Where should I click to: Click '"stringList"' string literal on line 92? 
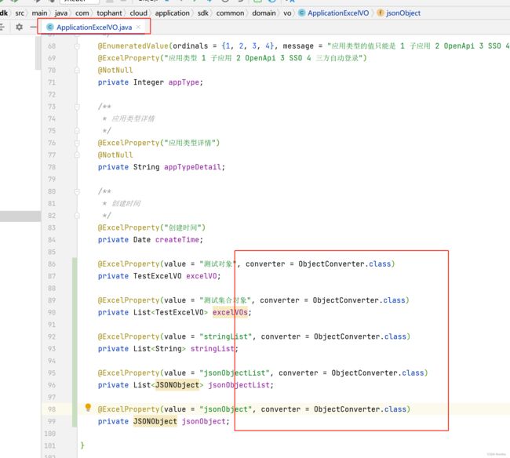tap(226, 336)
